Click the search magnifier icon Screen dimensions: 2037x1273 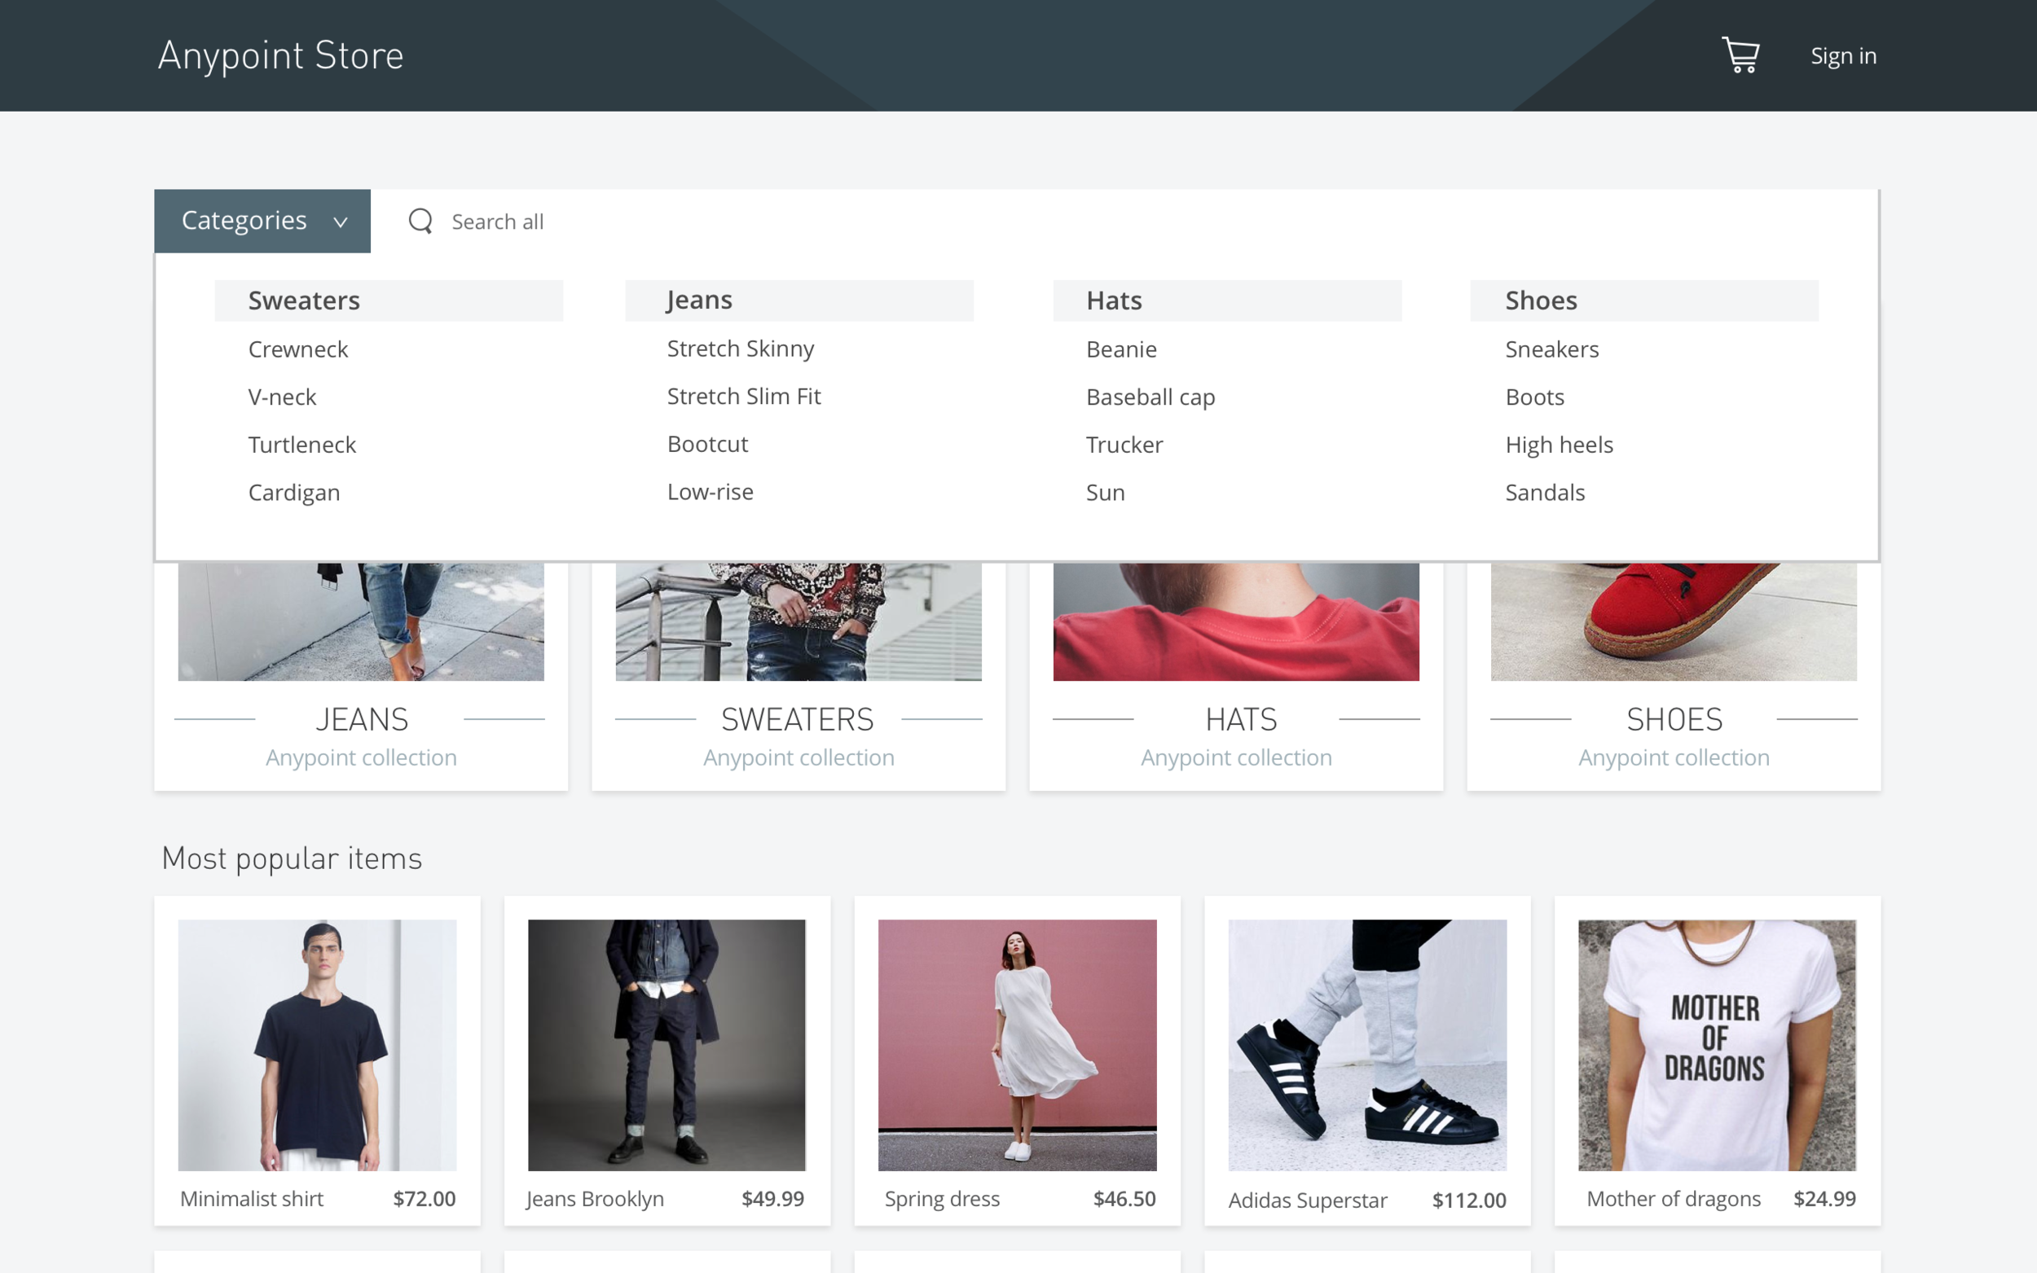(x=420, y=222)
